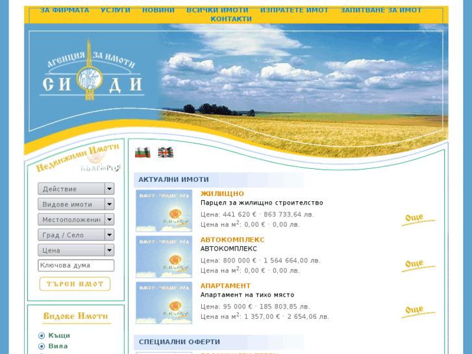Expand the Видове имоти dropdown
Screen dimensions: 472x354
pos(76,204)
